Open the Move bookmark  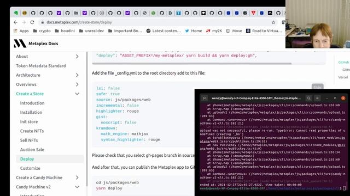(x=234, y=31)
